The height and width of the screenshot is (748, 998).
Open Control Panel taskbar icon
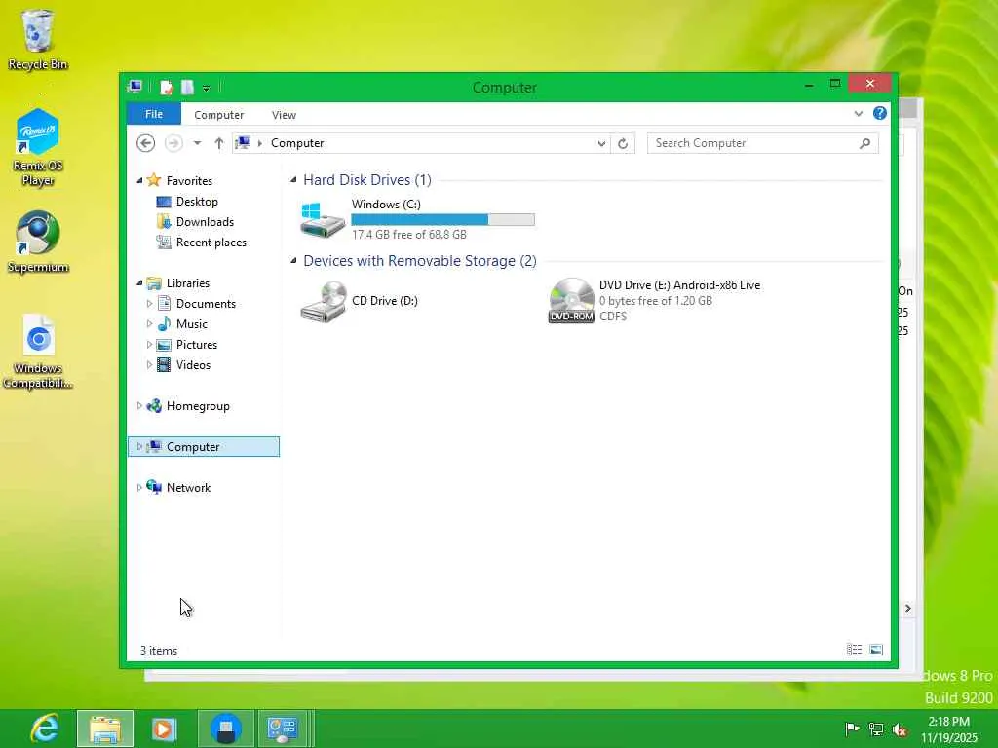click(x=283, y=729)
